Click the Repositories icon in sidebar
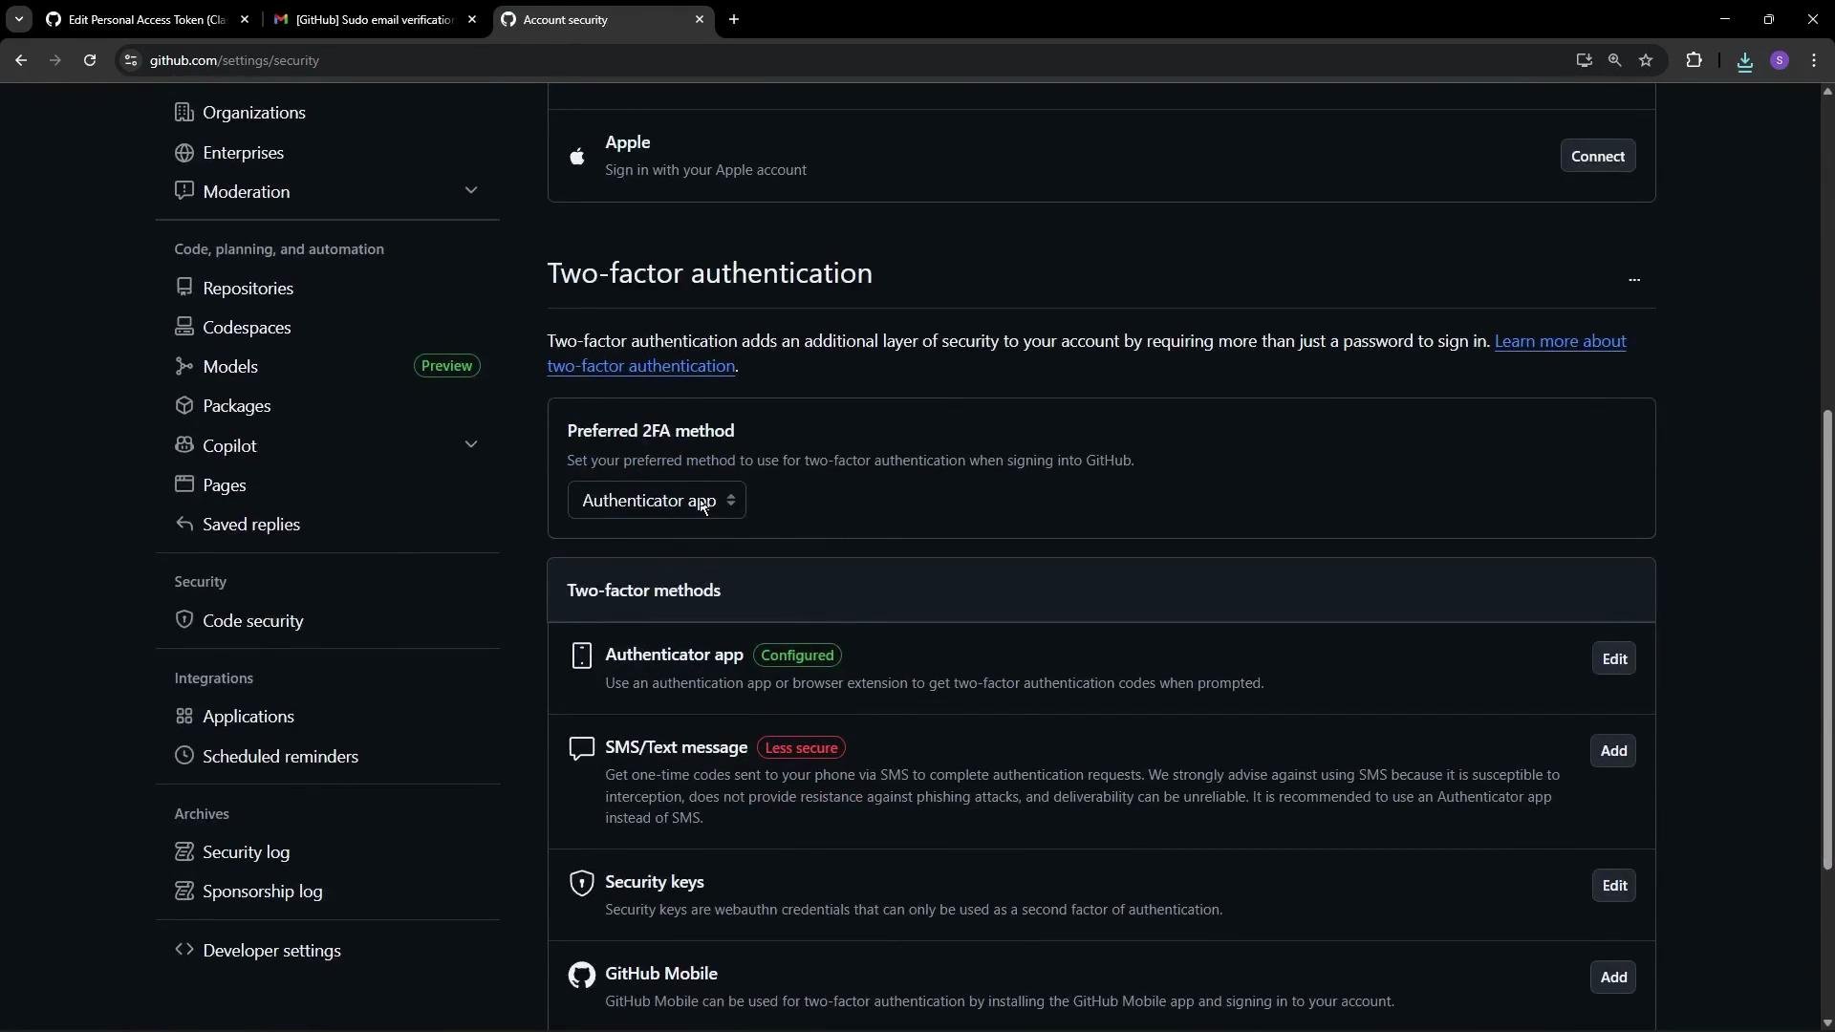 [184, 288]
